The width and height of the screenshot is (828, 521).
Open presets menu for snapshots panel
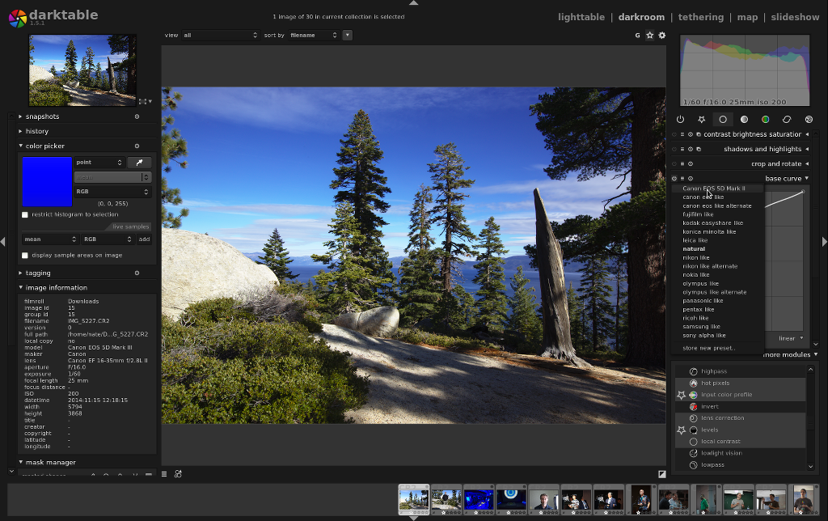pos(137,116)
